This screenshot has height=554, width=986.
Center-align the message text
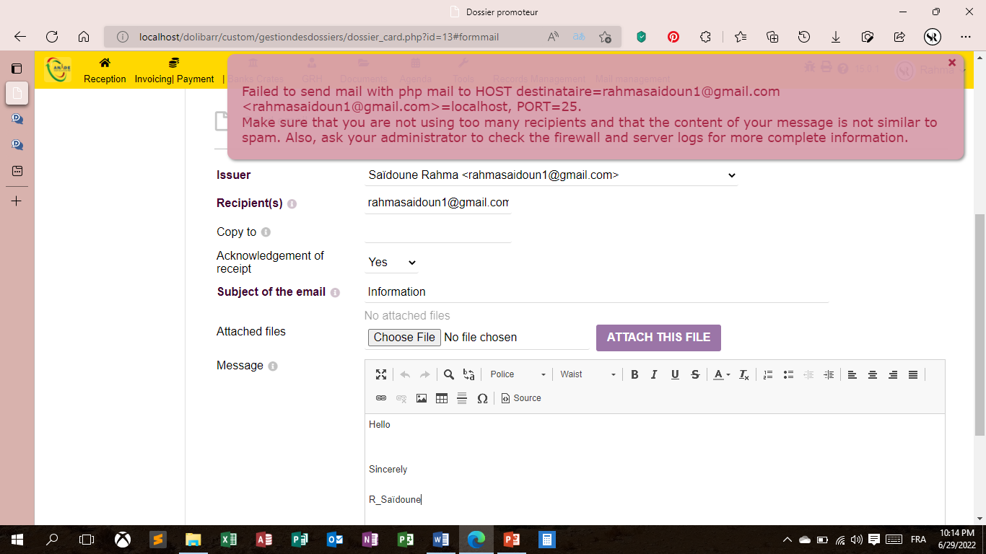[x=873, y=374]
